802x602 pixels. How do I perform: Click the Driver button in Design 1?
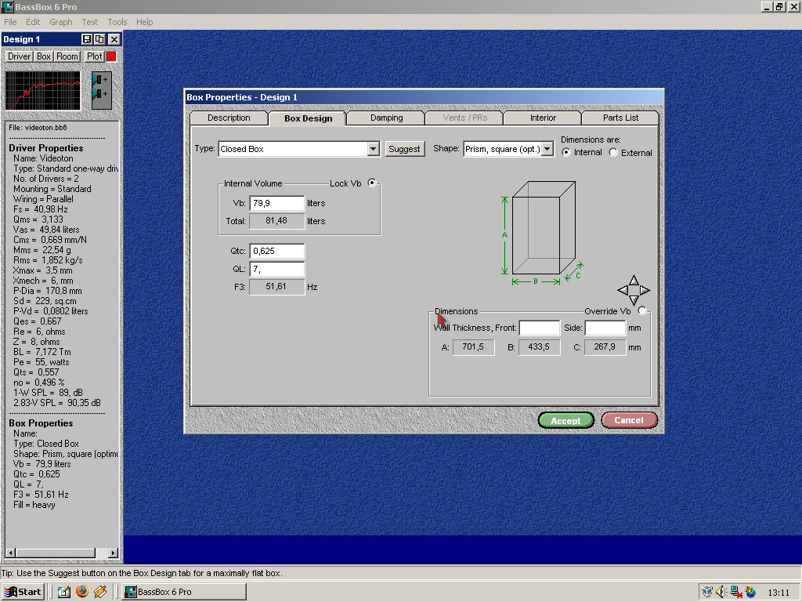click(19, 56)
